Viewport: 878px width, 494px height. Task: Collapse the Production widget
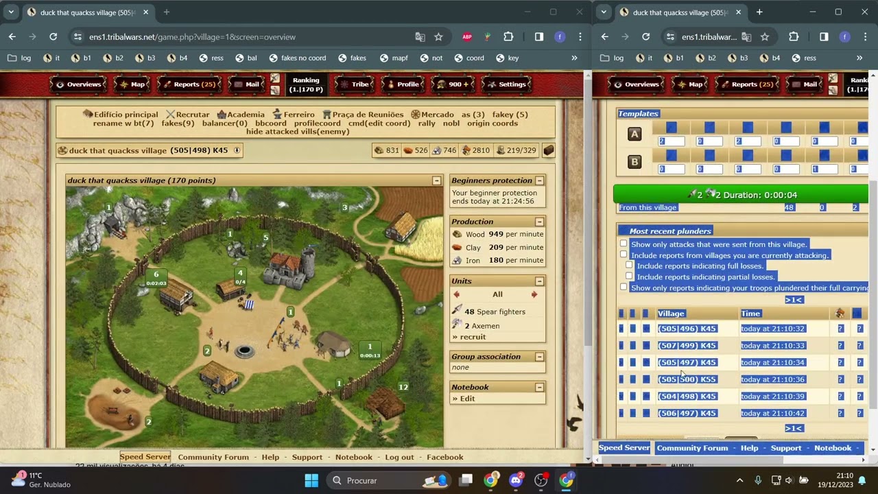(x=540, y=222)
